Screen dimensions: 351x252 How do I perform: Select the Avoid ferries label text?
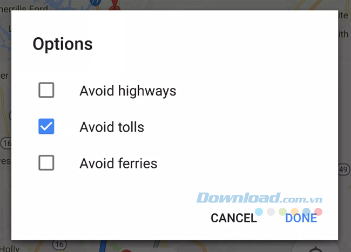coord(118,163)
